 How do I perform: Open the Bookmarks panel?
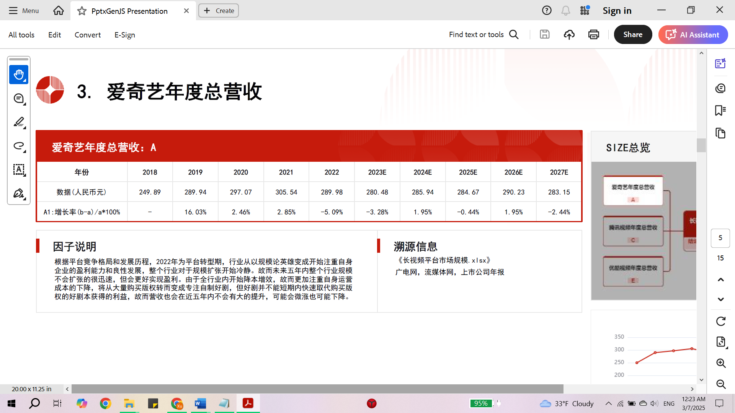[720, 111]
